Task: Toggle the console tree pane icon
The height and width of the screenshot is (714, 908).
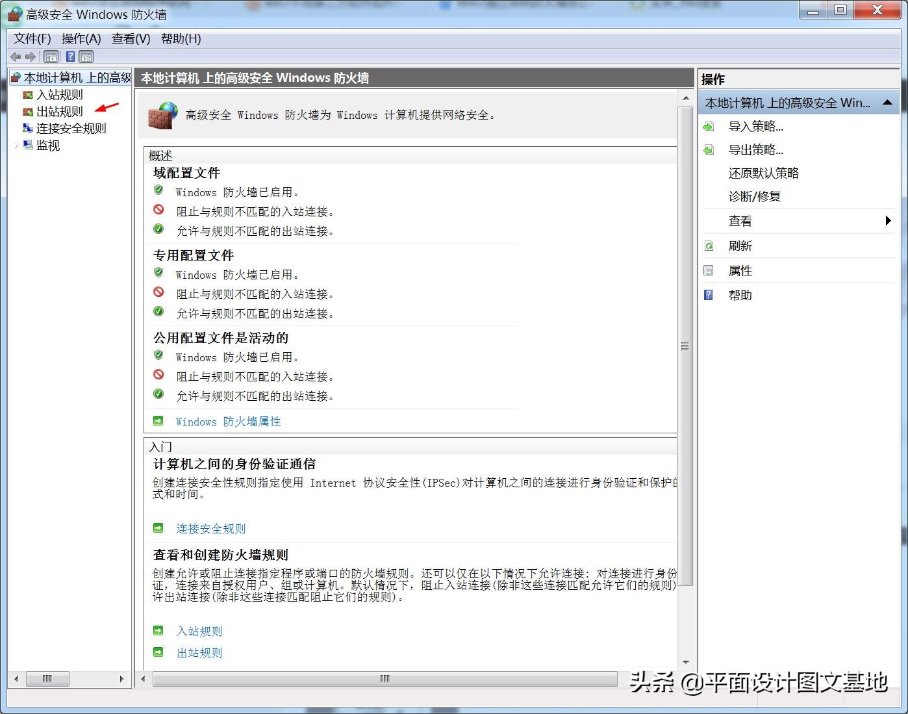Action: pyautogui.click(x=51, y=57)
